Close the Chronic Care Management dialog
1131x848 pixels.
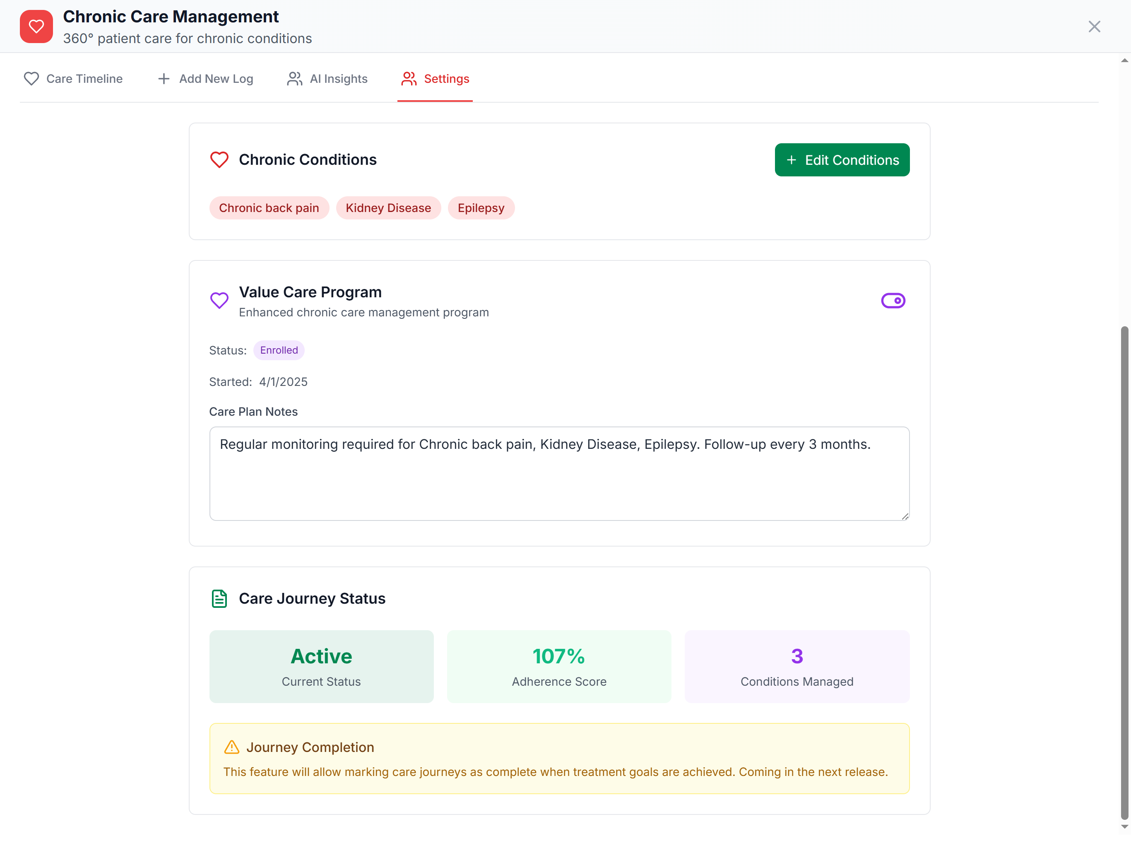tap(1094, 26)
